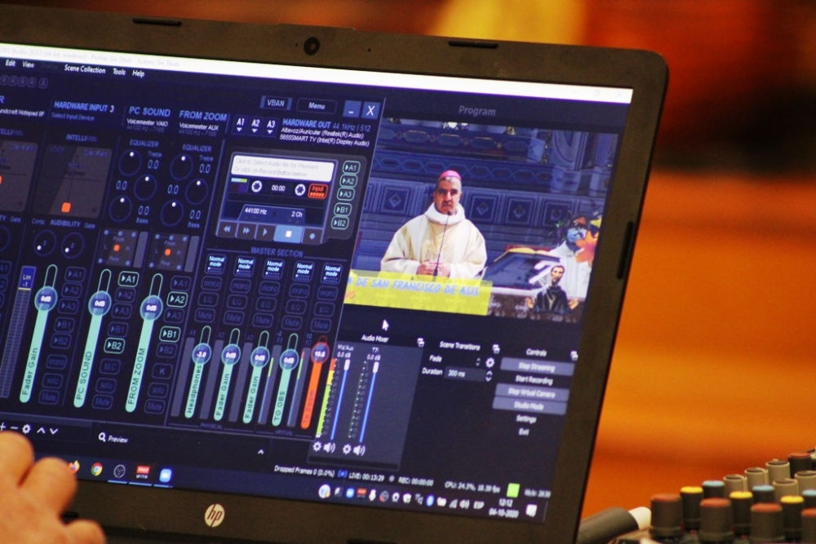
Task: Click the Preview magnifier label
Action: point(113,439)
